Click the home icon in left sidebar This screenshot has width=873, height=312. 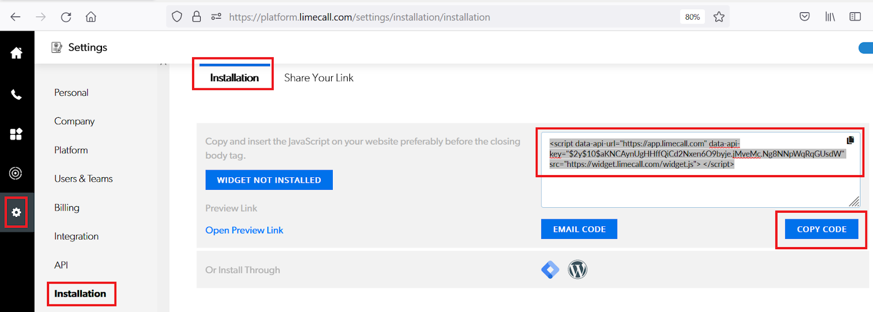(16, 53)
